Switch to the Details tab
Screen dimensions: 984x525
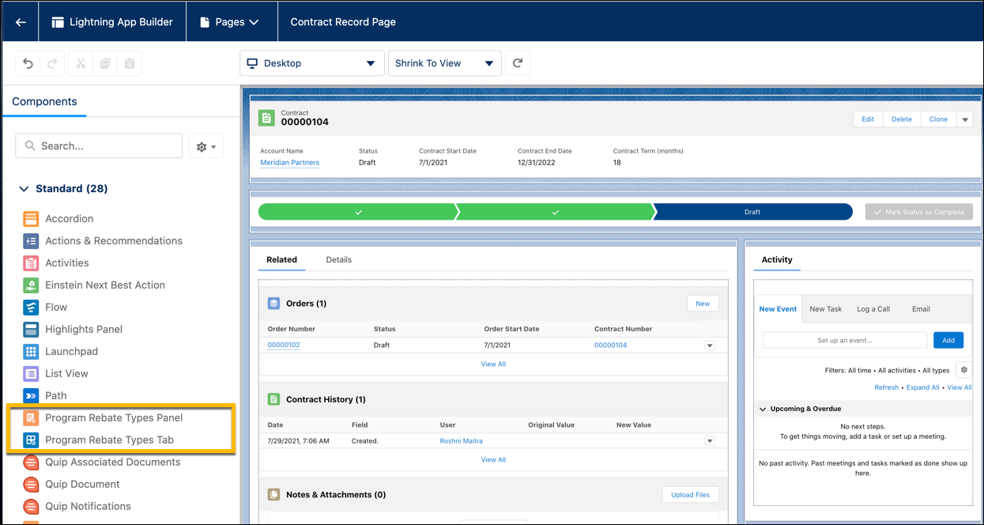[x=338, y=259]
